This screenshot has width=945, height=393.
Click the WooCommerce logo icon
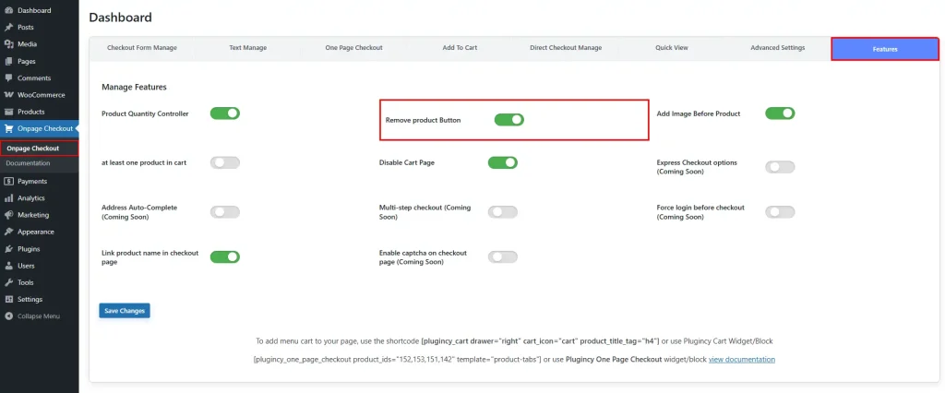point(8,95)
